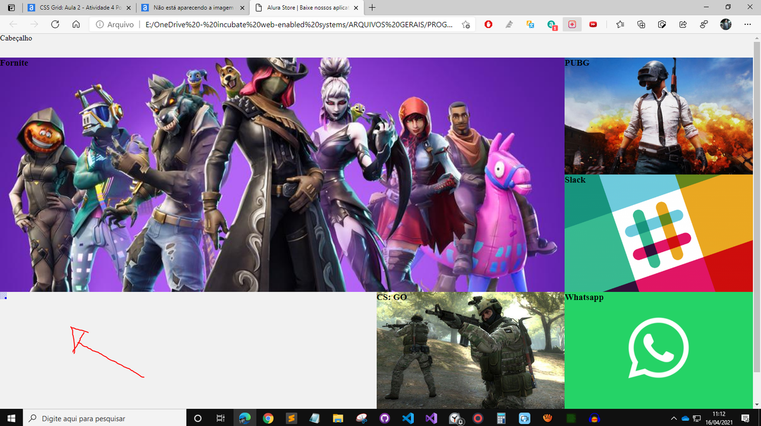Viewport: 761px width, 426px height.
Task: Open GitHub Desktop from taskbar
Action: 384,418
